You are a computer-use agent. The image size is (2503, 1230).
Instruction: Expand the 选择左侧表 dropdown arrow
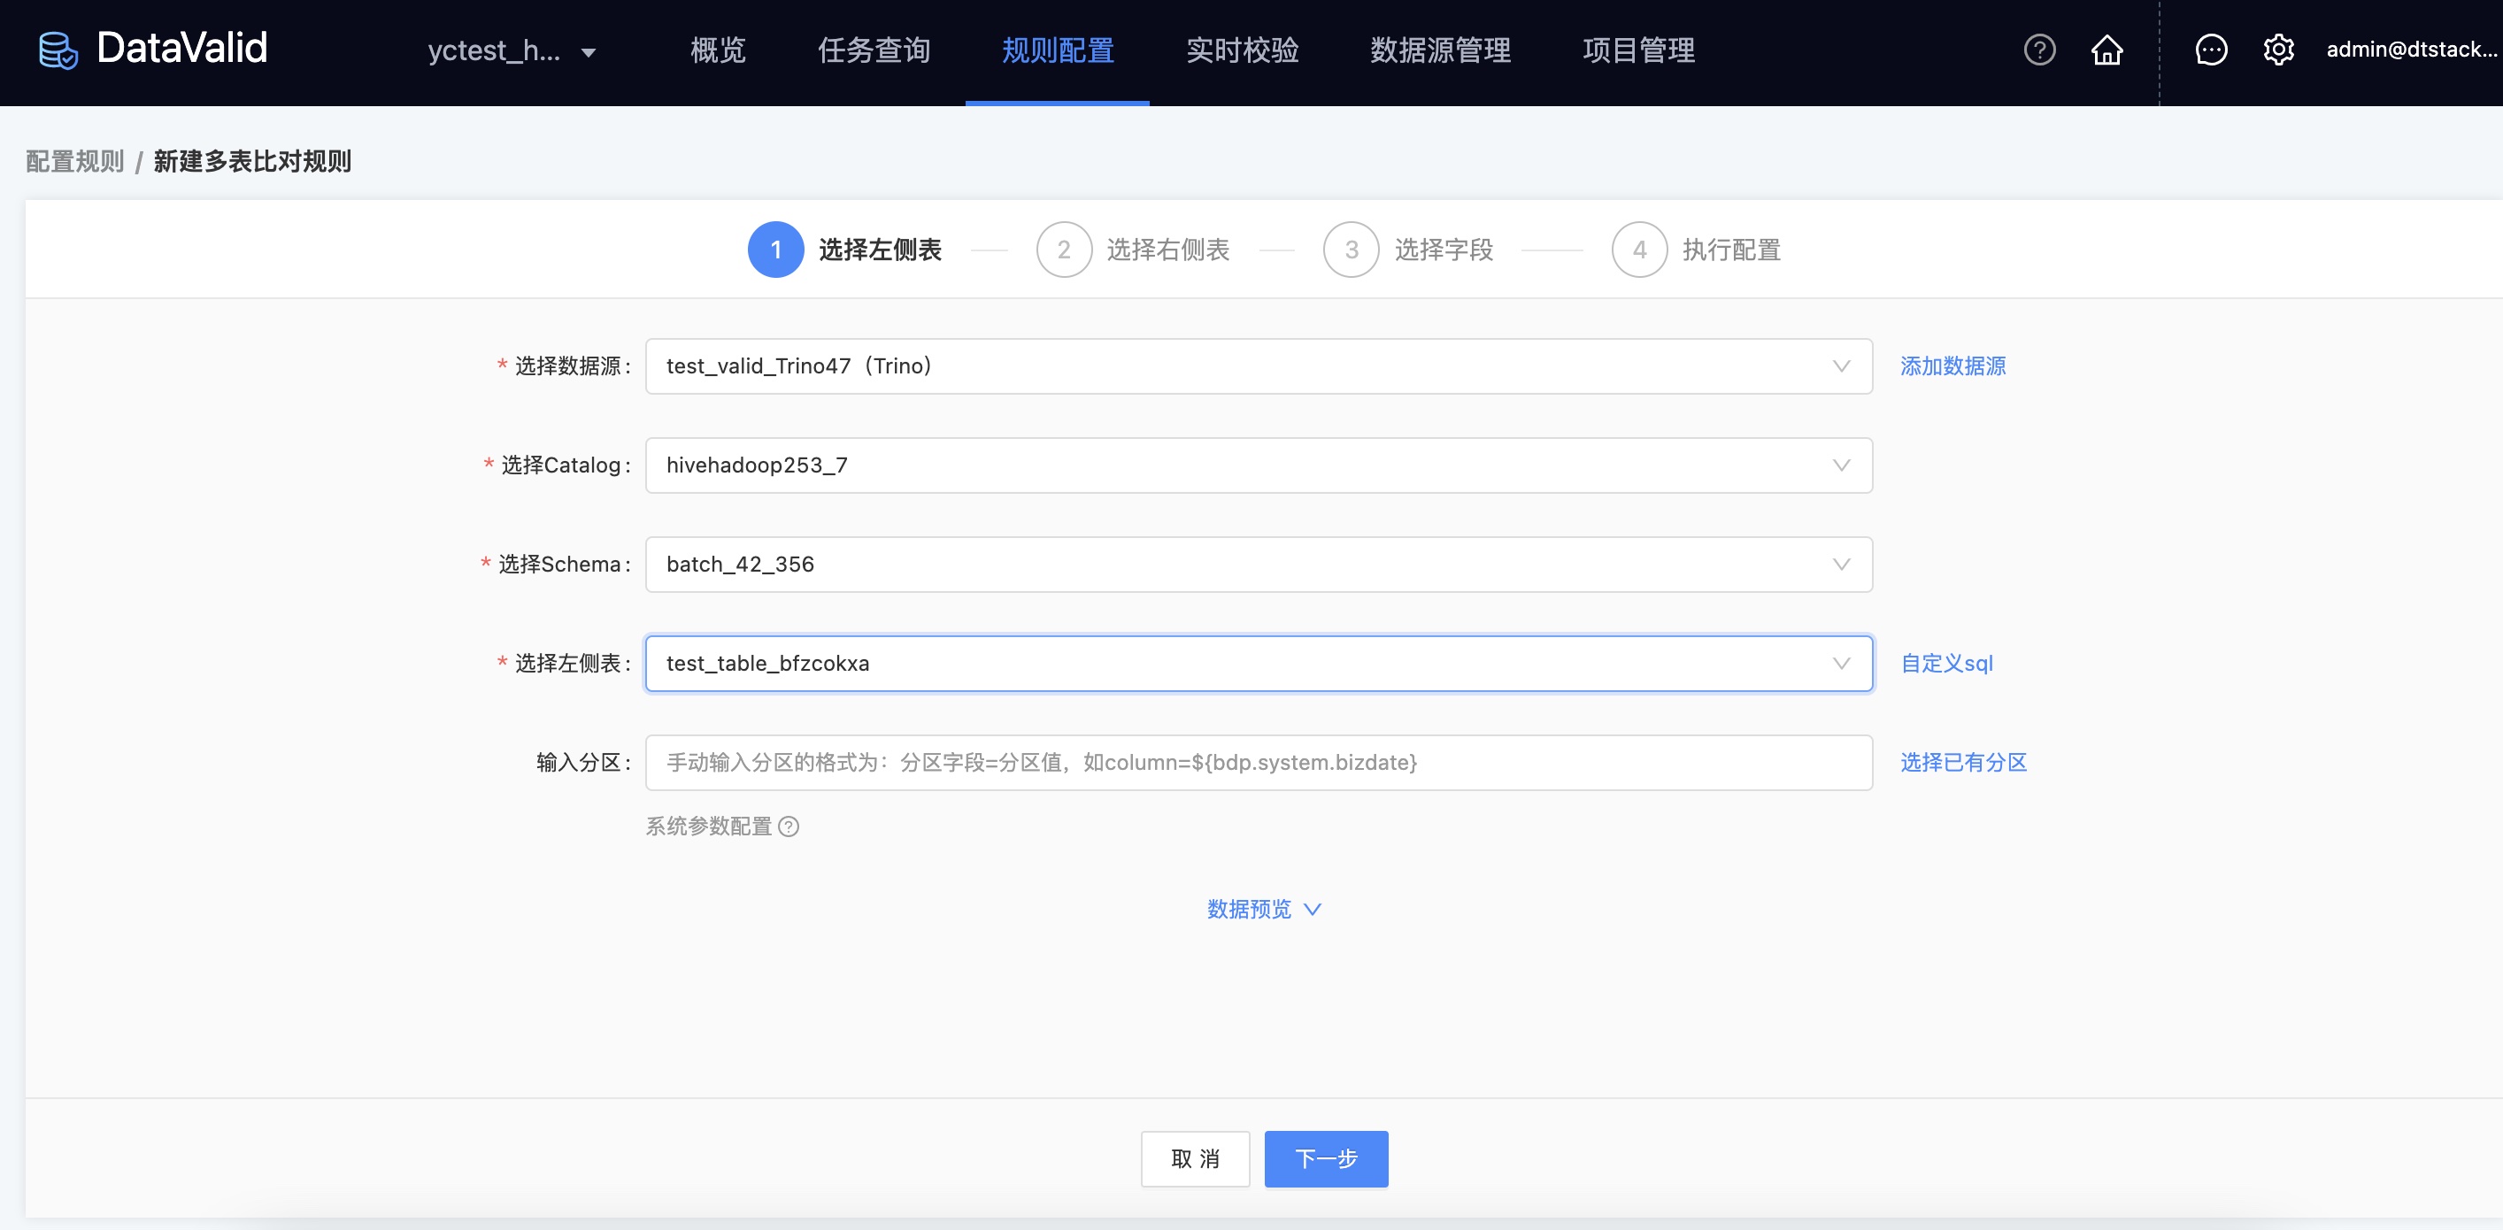[1840, 664]
